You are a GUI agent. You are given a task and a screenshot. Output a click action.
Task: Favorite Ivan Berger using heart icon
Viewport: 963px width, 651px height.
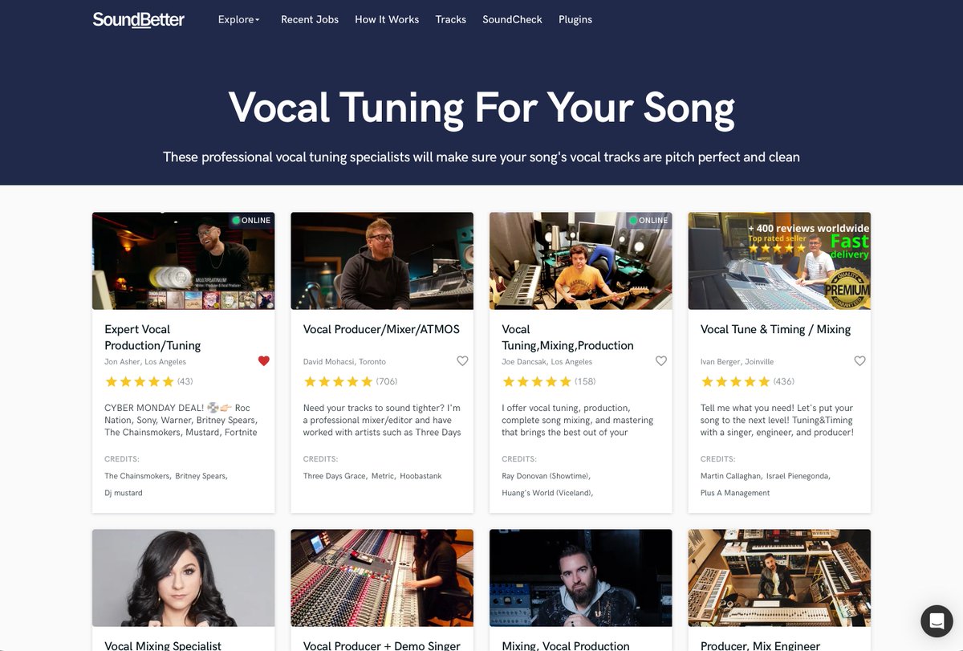click(x=859, y=361)
